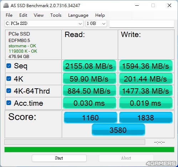Open the View menu
Image resolution: width=178 pixels, height=167 pixels.
(39, 15)
